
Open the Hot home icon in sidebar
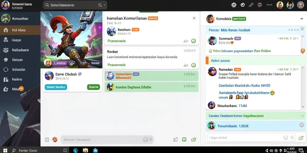tap(6, 30)
